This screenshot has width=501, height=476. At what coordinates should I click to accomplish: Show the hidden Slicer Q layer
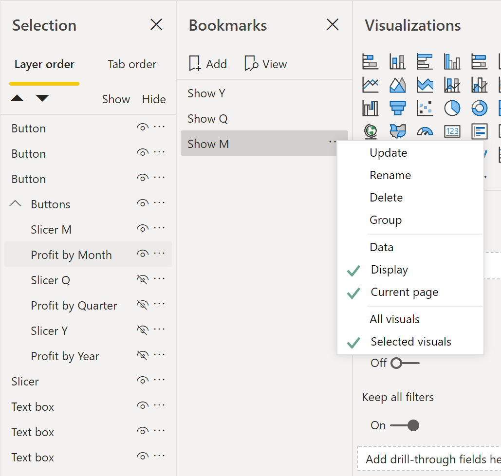143,279
